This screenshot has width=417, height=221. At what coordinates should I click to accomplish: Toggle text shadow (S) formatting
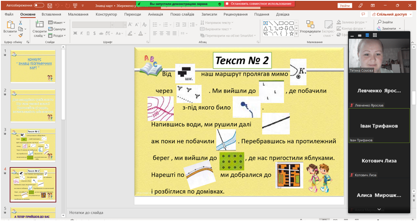(94, 33)
